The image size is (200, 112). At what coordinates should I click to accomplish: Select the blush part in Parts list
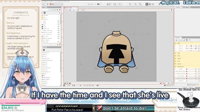pos(44,23)
